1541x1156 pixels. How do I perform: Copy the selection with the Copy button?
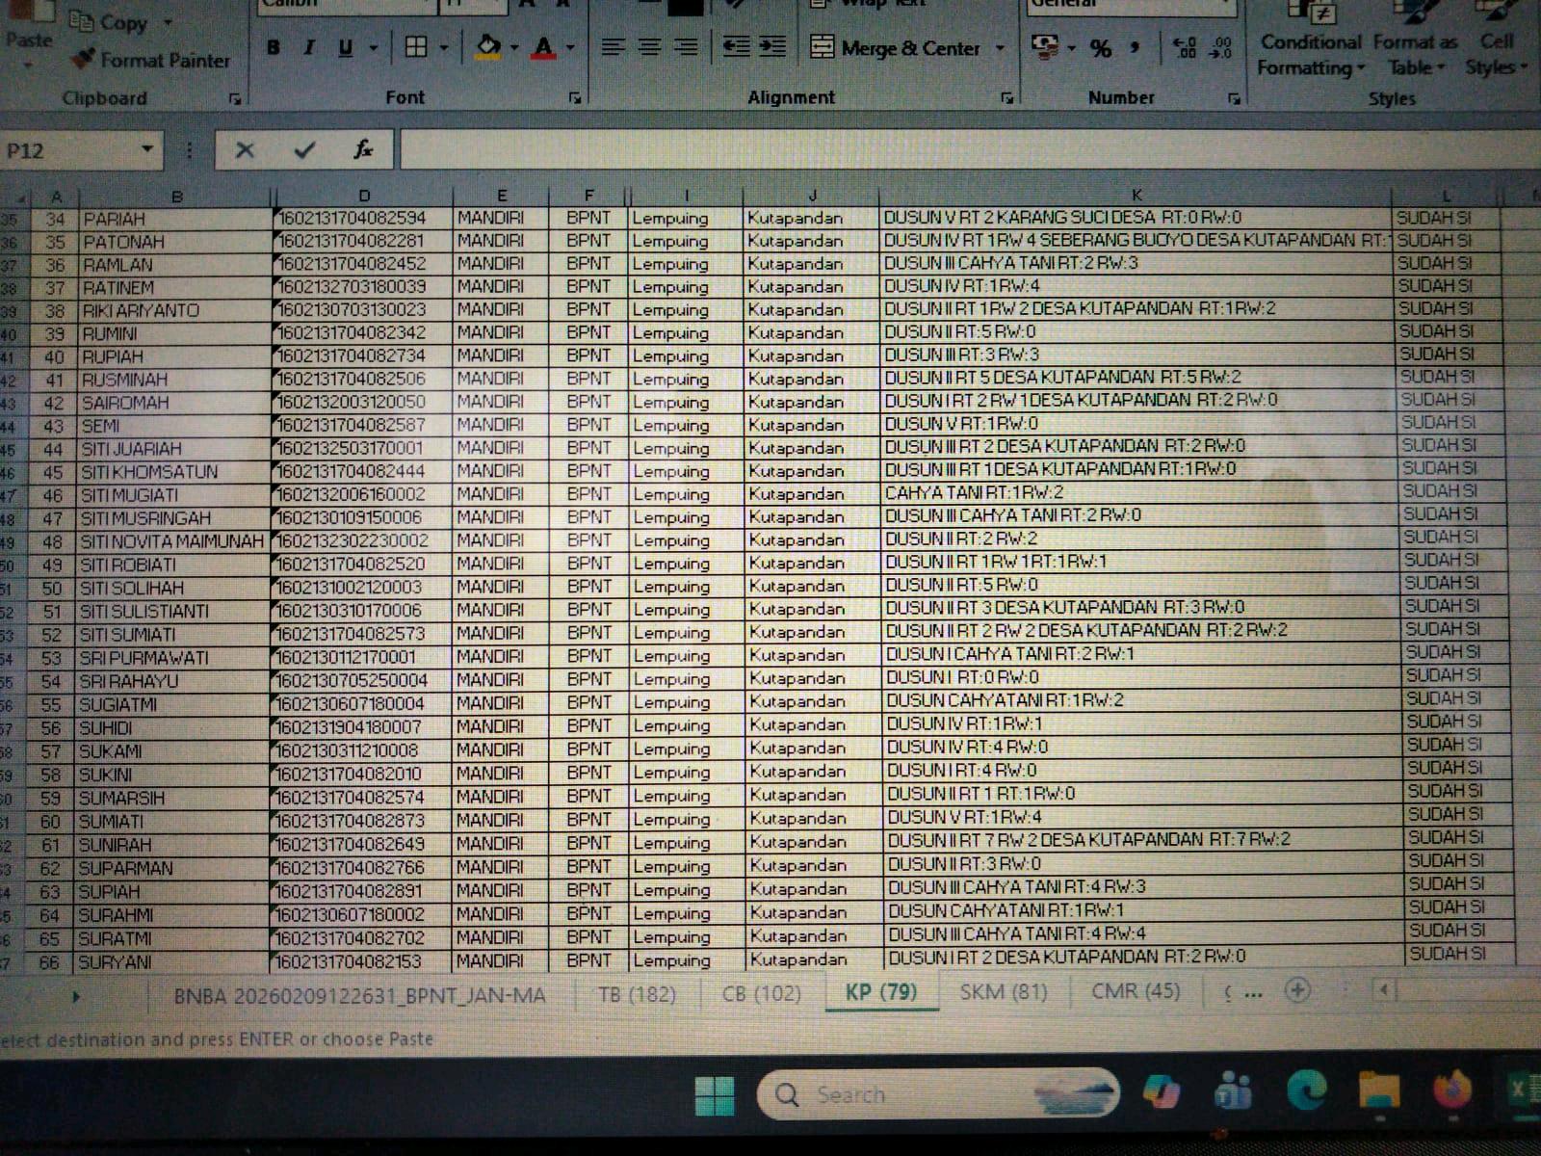coord(109,22)
